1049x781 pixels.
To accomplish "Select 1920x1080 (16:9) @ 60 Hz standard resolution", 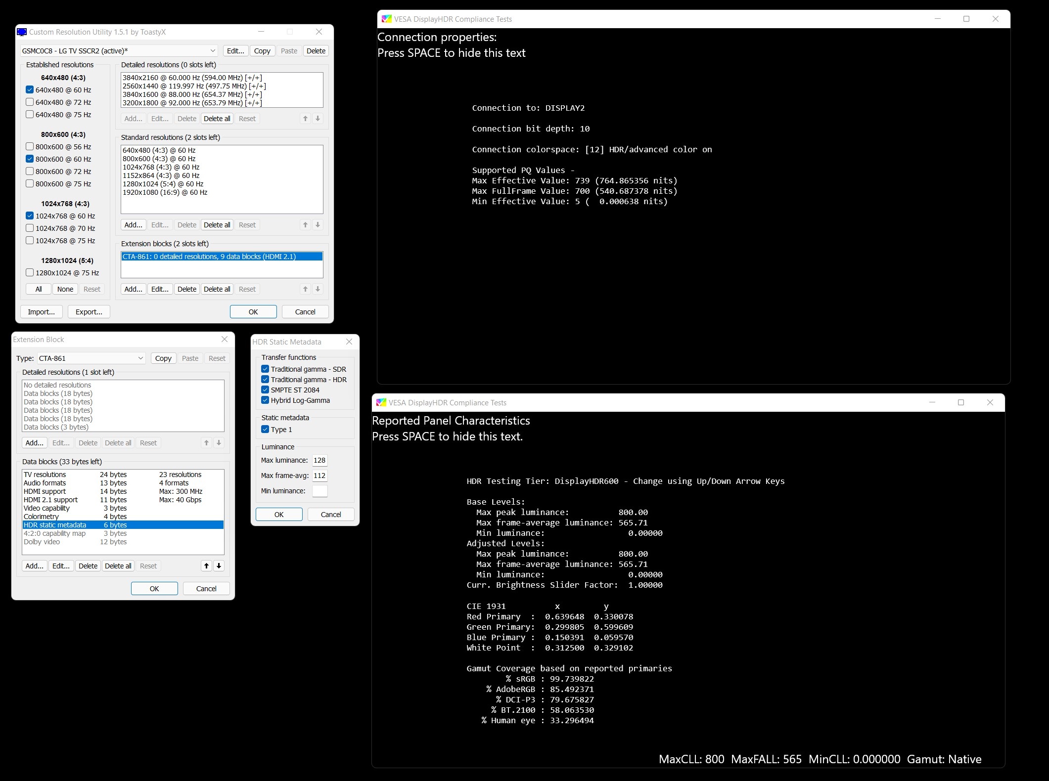I will coord(222,192).
